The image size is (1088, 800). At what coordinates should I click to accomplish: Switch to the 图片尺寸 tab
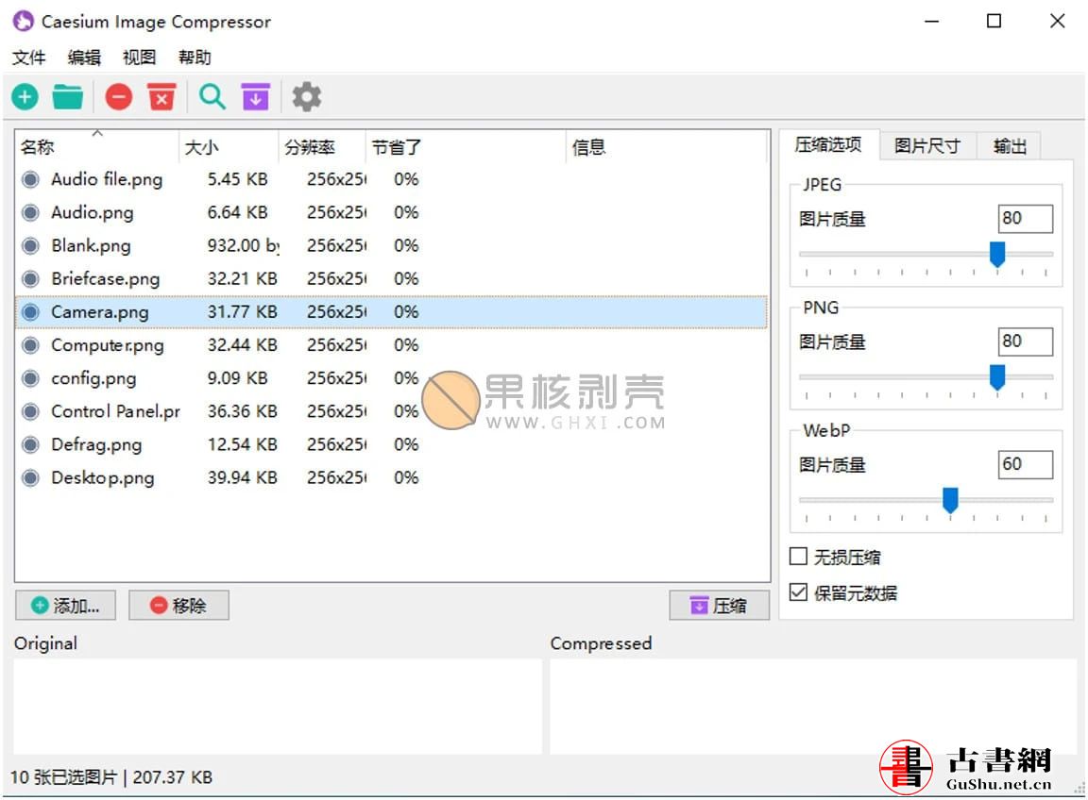[926, 145]
